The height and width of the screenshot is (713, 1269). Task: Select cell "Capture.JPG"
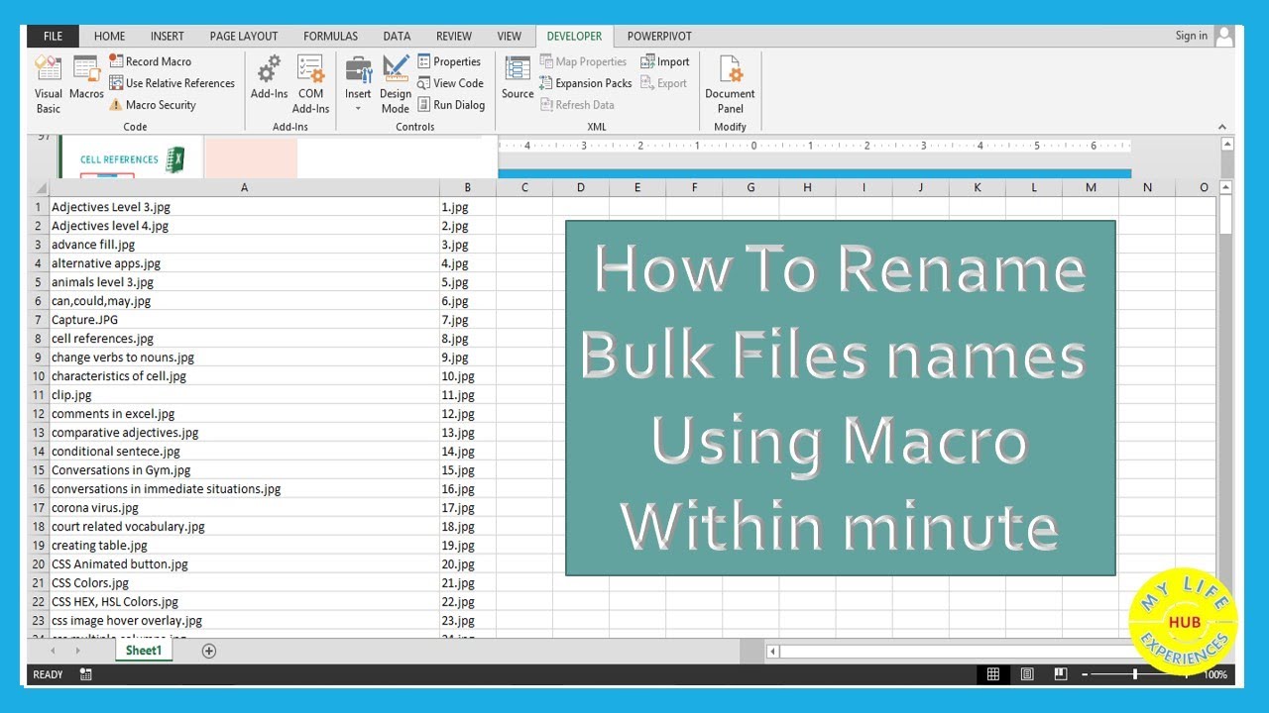click(245, 320)
